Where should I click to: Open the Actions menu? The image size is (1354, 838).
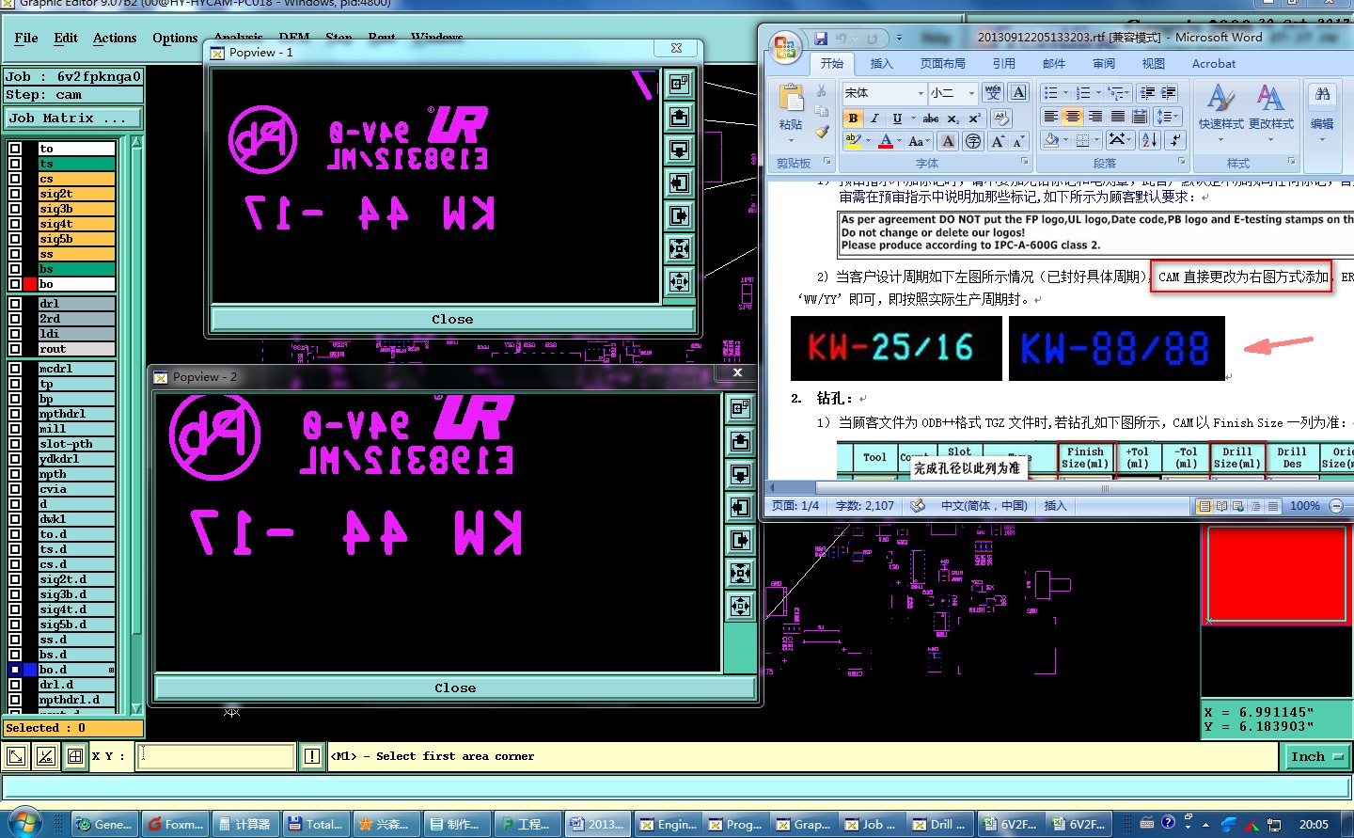(x=115, y=38)
